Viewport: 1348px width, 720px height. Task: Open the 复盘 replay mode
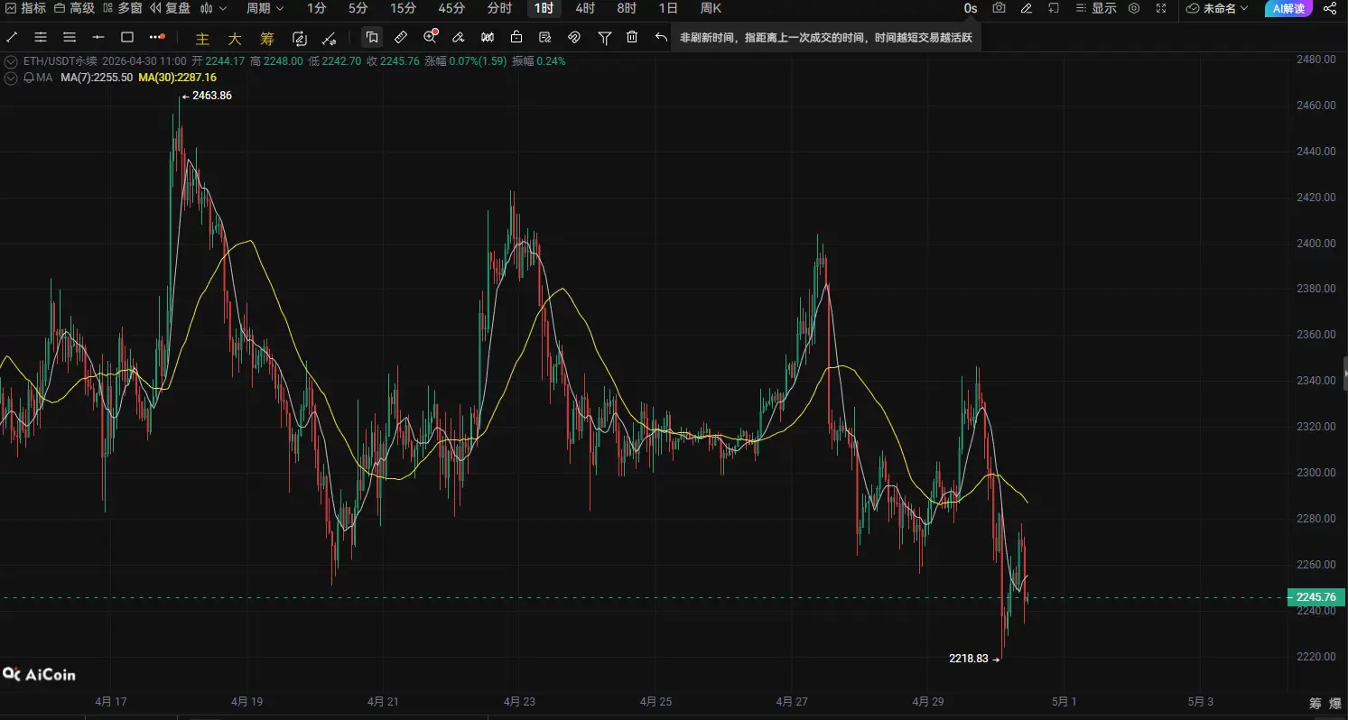tap(170, 8)
